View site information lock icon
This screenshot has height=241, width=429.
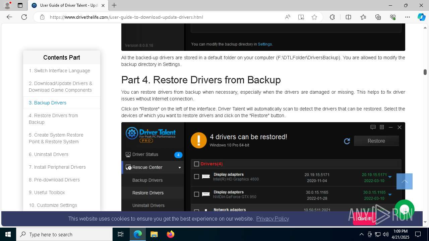click(x=42, y=17)
